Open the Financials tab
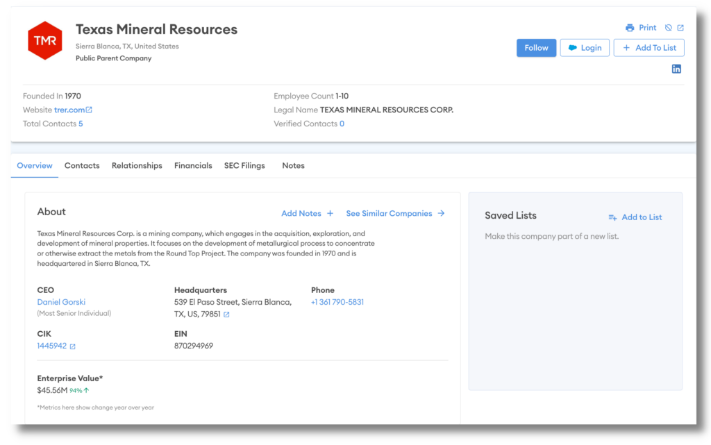 (x=193, y=166)
